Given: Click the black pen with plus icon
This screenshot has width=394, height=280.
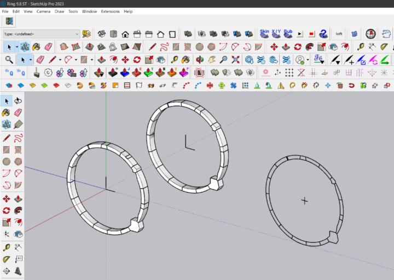Looking at the screenshot, I should pyautogui.click(x=349, y=59).
